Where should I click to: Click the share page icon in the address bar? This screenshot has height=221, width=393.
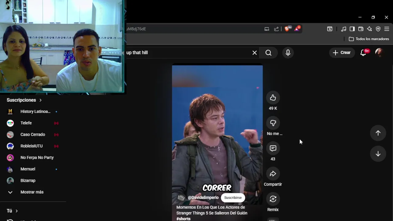pyautogui.click(x=276, y=29)
